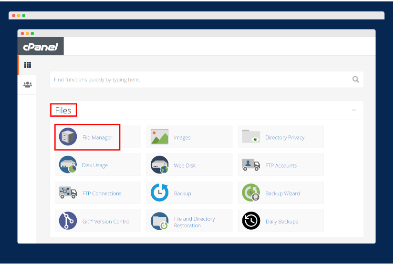Open the FTP Connections icon
Screen dimensions: 395x264
pyautogui.click(x=68, y=193)
